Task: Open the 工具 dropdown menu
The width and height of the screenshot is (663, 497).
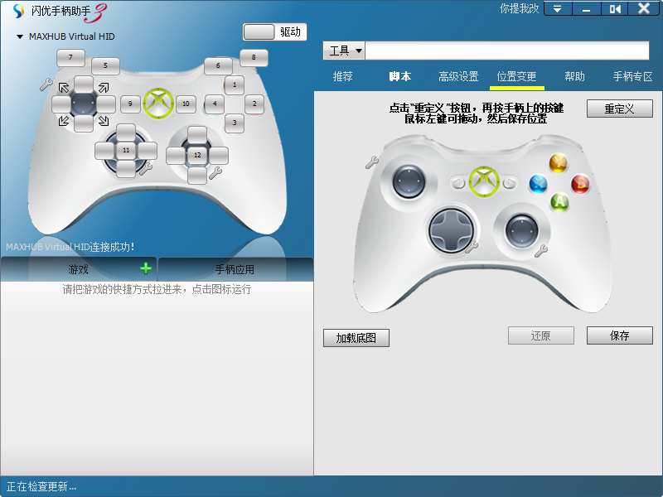Action: [x=344, y=51]
